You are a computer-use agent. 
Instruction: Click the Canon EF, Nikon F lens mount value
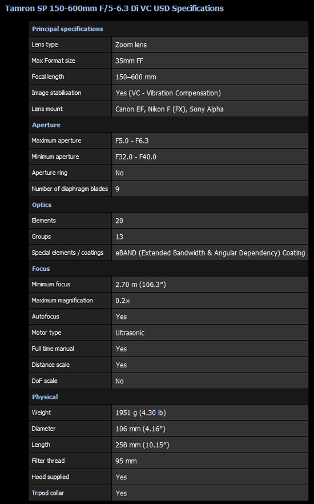(x=170, y=109)
